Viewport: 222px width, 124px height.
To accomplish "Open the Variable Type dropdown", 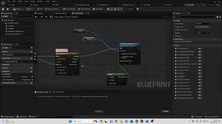I will click(x=202, y=27).
